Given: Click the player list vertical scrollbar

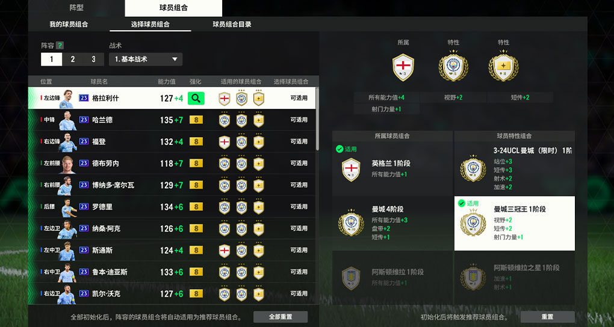Looking at the screenshot, I should [x=317, y=119].
